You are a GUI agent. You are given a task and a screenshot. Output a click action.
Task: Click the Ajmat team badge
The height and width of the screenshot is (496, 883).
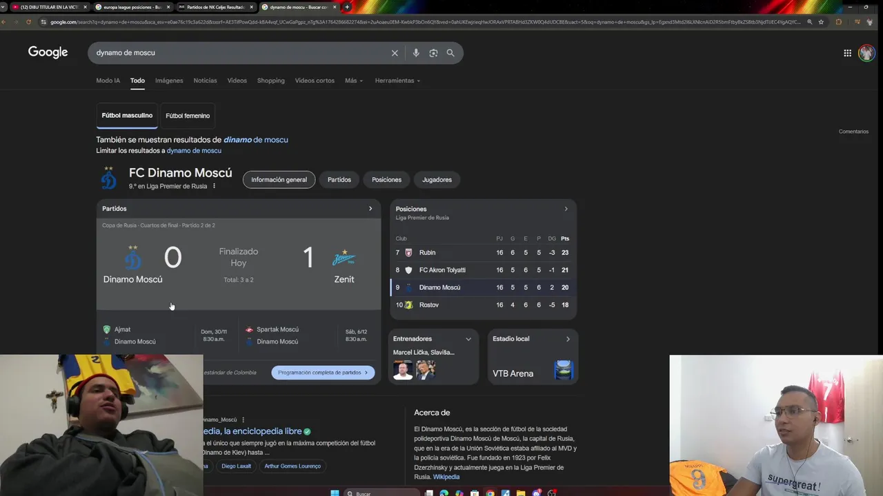106,329
